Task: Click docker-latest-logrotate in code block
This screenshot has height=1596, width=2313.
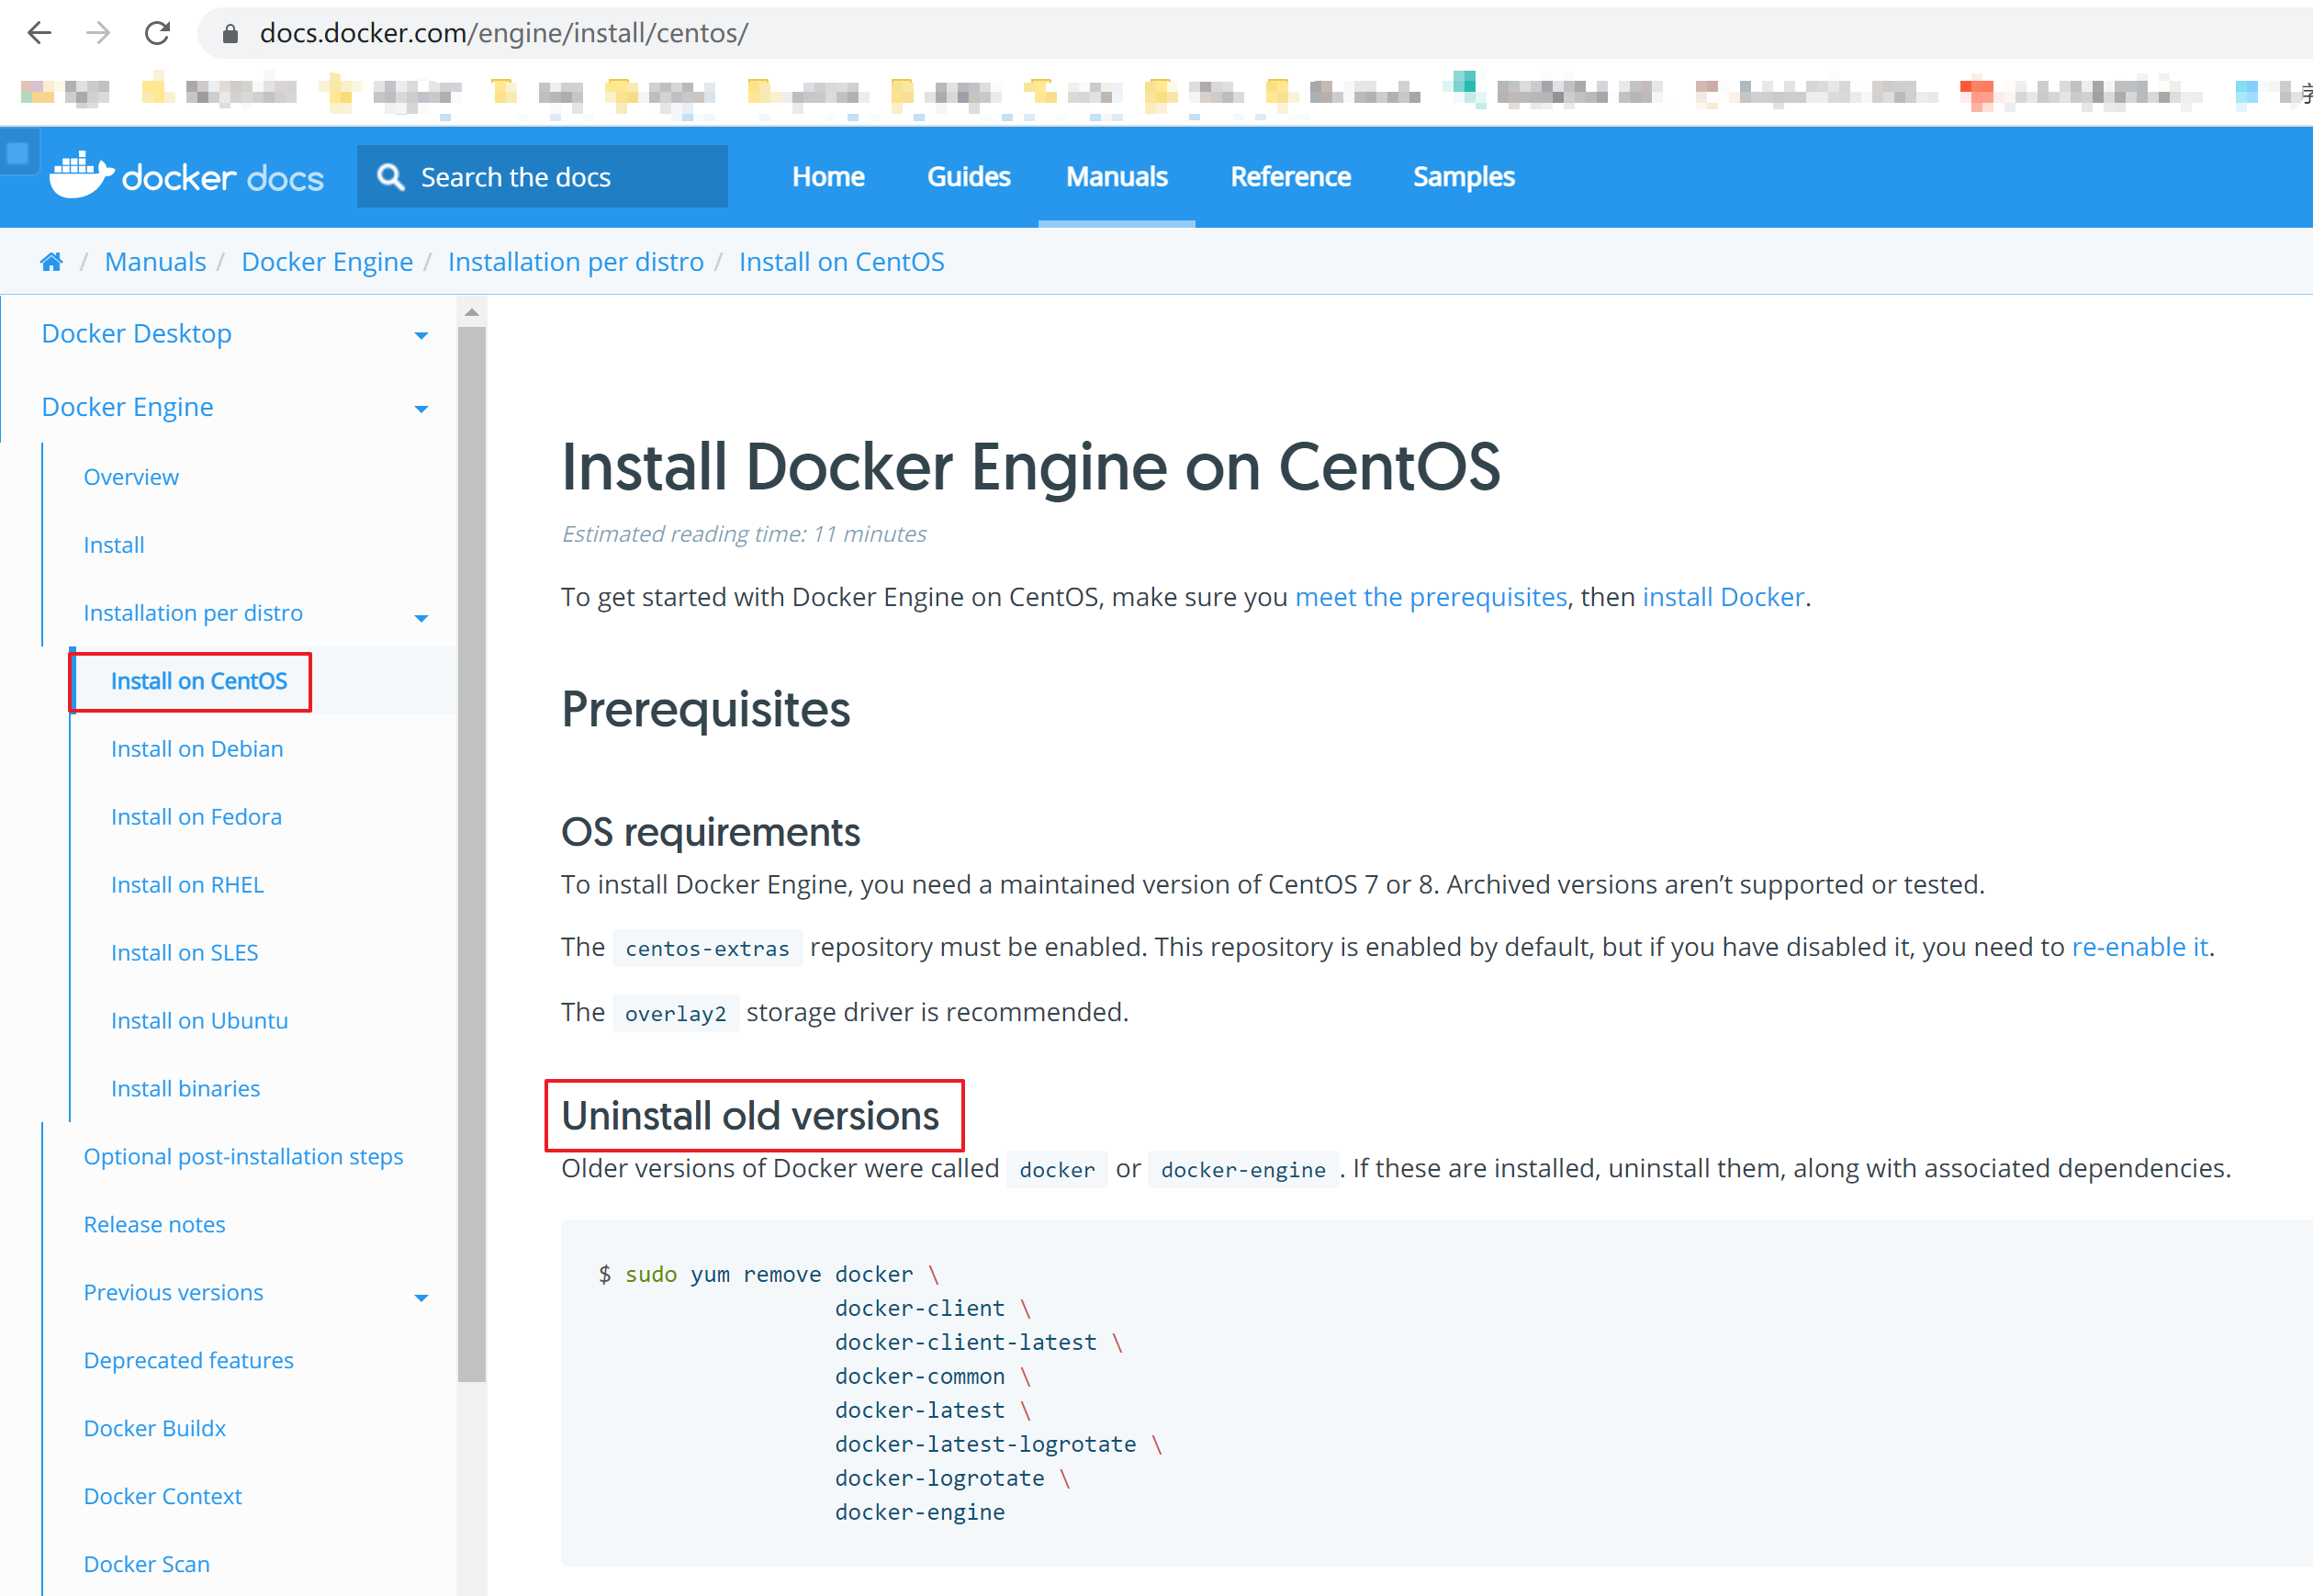Action: pyautogui.click(x=985, y=1445)
